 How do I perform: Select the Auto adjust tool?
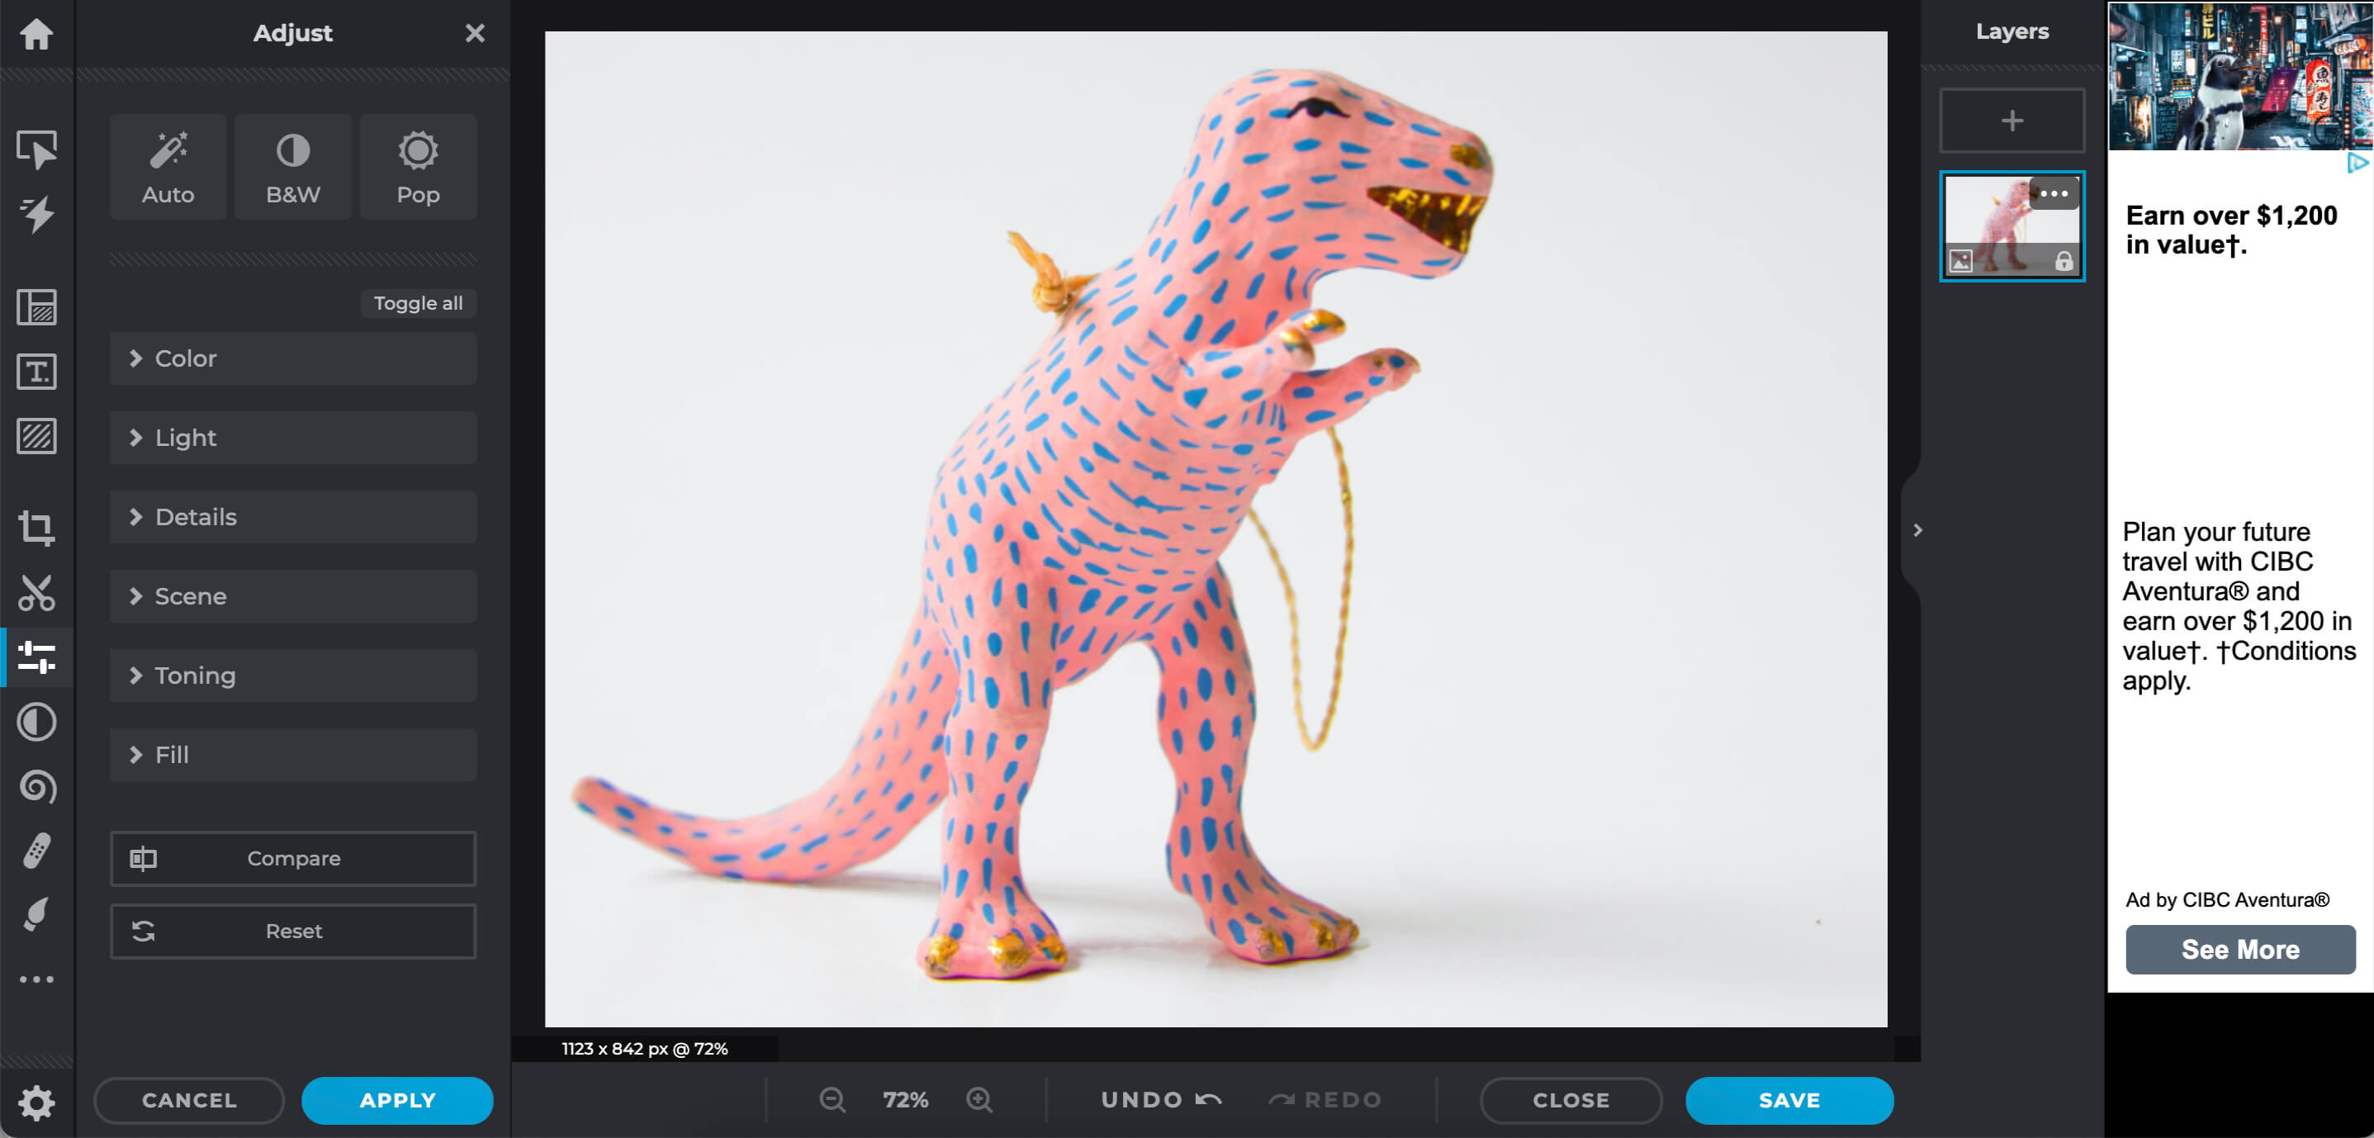pyautogui.click(x=167, y=167)
